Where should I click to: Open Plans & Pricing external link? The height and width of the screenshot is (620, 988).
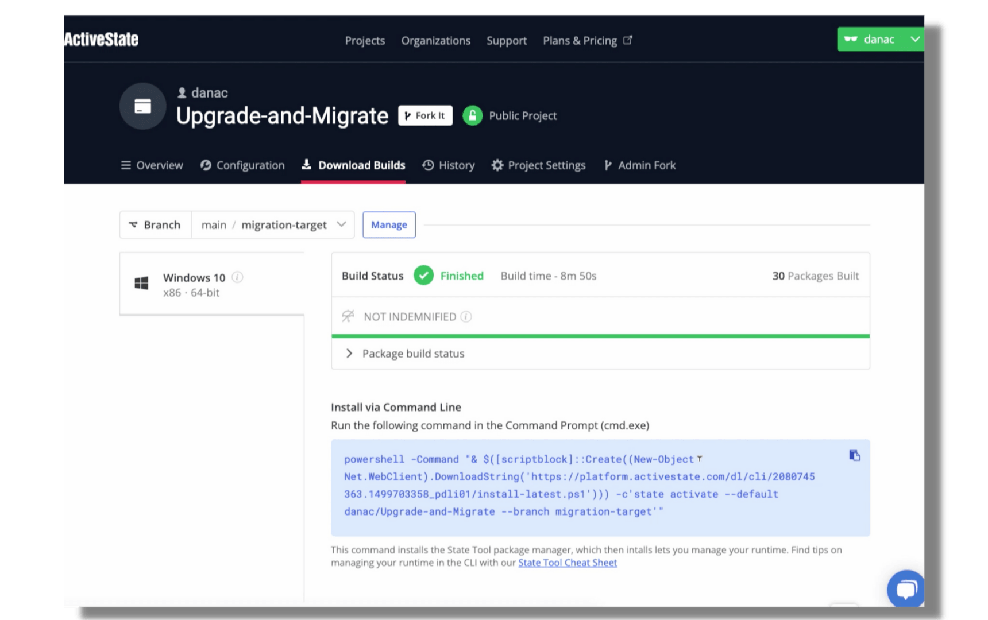point(587,41)
